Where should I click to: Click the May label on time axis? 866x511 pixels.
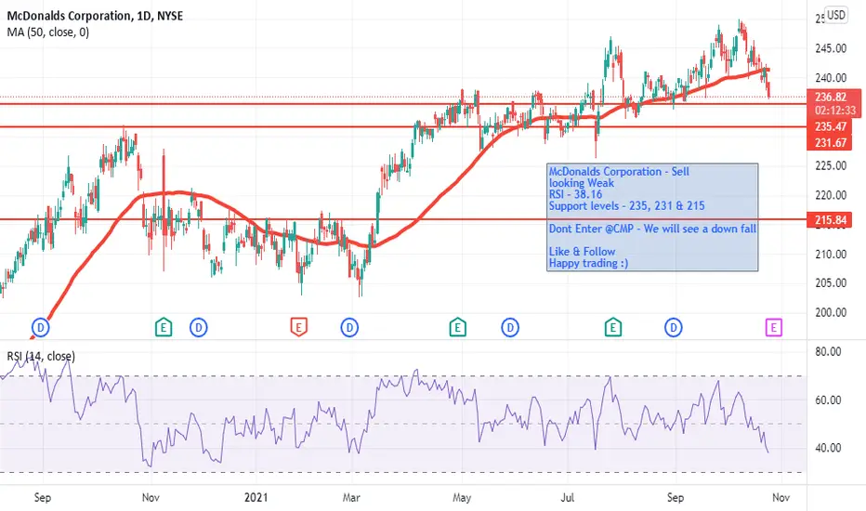pos(462,498)
